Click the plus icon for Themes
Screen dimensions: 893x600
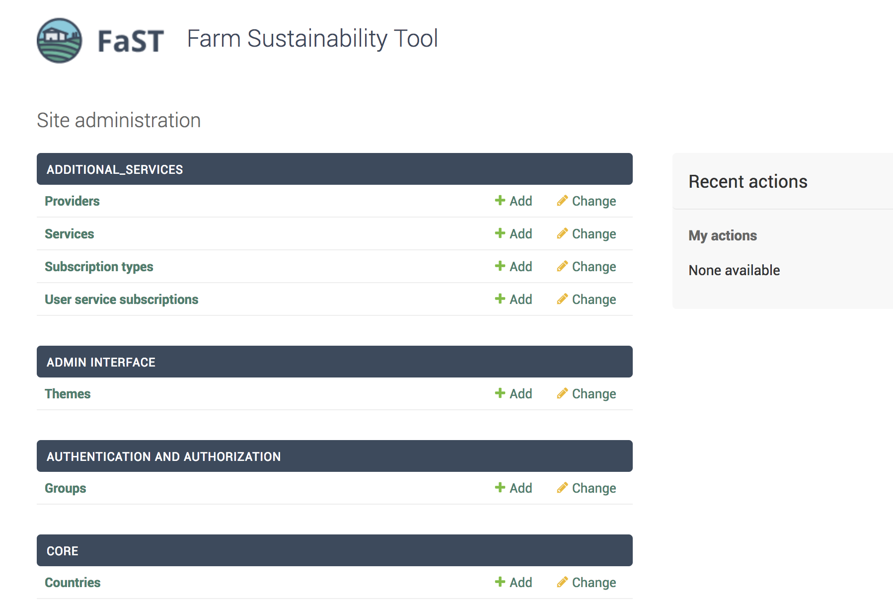click(x=500, y=393)
